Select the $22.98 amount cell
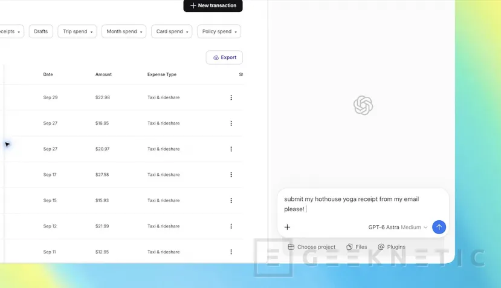Viewport: 501px width, 288px height. pos(103,97)
